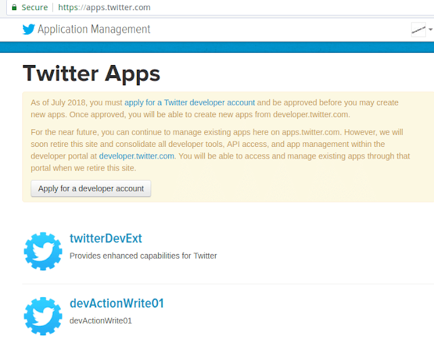Click the 'devActionWrite01' description text under app name
This screenshot has width=434, height=340.
click(x=101, y=320)
